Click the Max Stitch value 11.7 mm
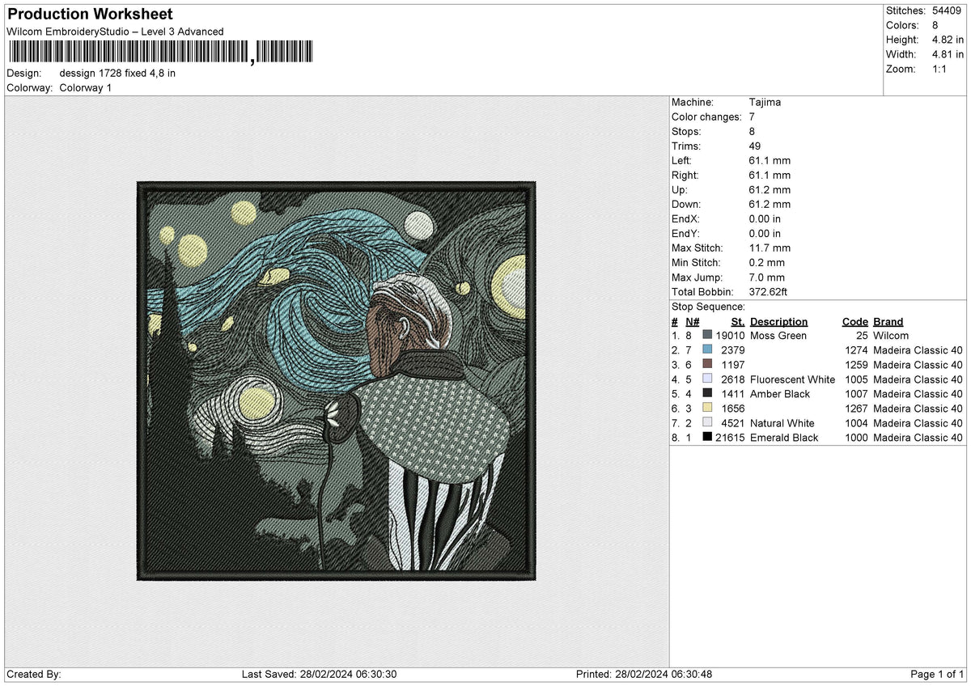The width and height of the screenshot is (971, 686). (770, 248)
